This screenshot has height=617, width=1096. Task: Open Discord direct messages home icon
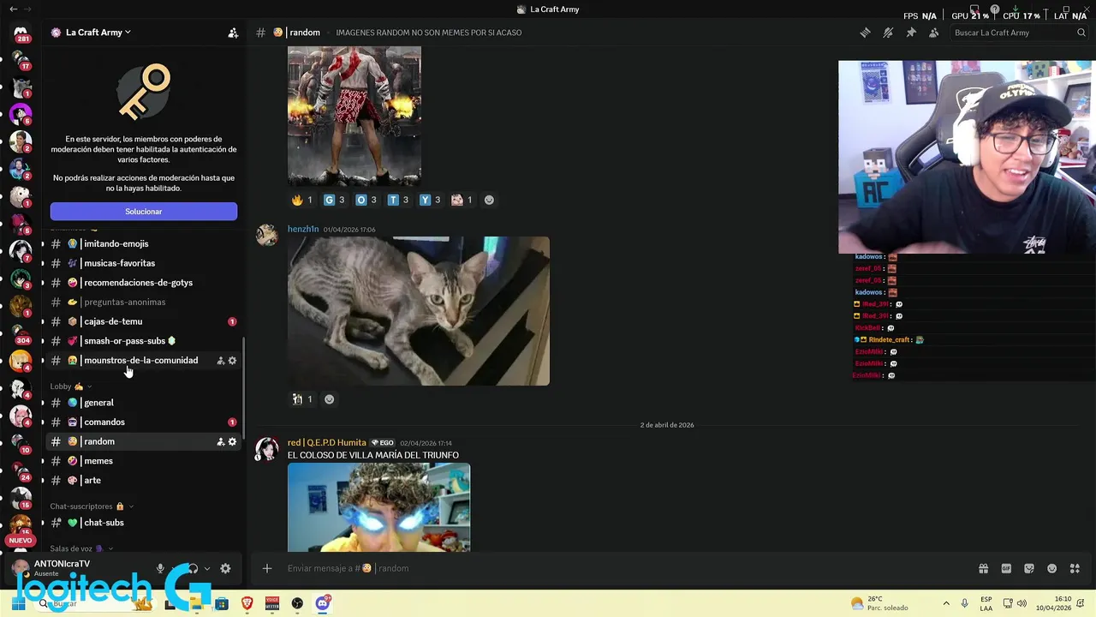pyautogui.click(x=21, y=34)
